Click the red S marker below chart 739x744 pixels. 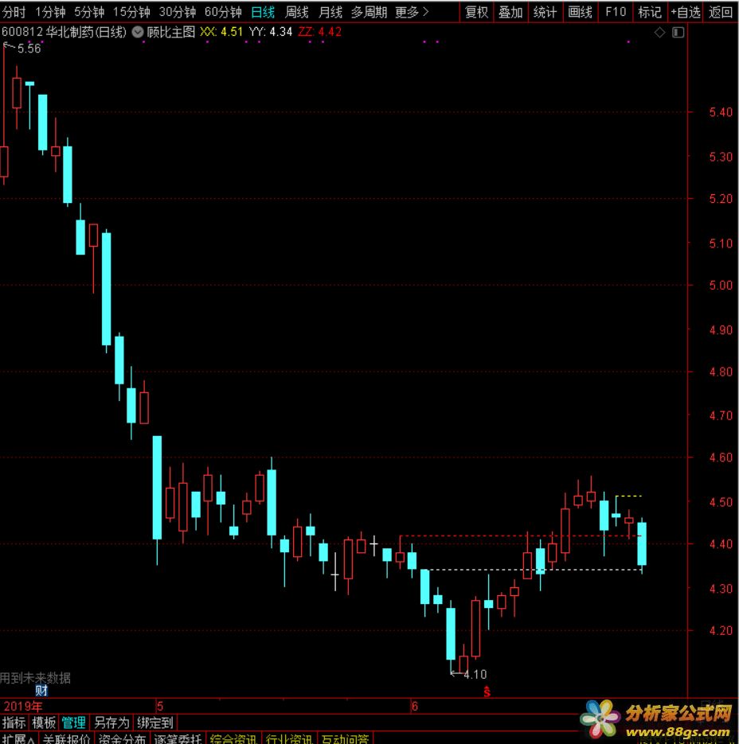487,691
